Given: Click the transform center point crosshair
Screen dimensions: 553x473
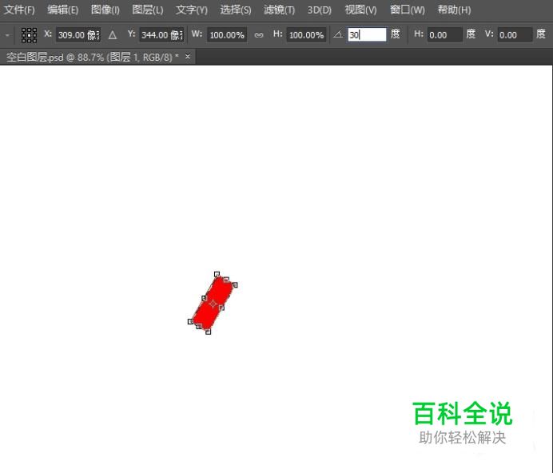Looking at the screenshot, I should pyautogui.click(x=213, y=304).
